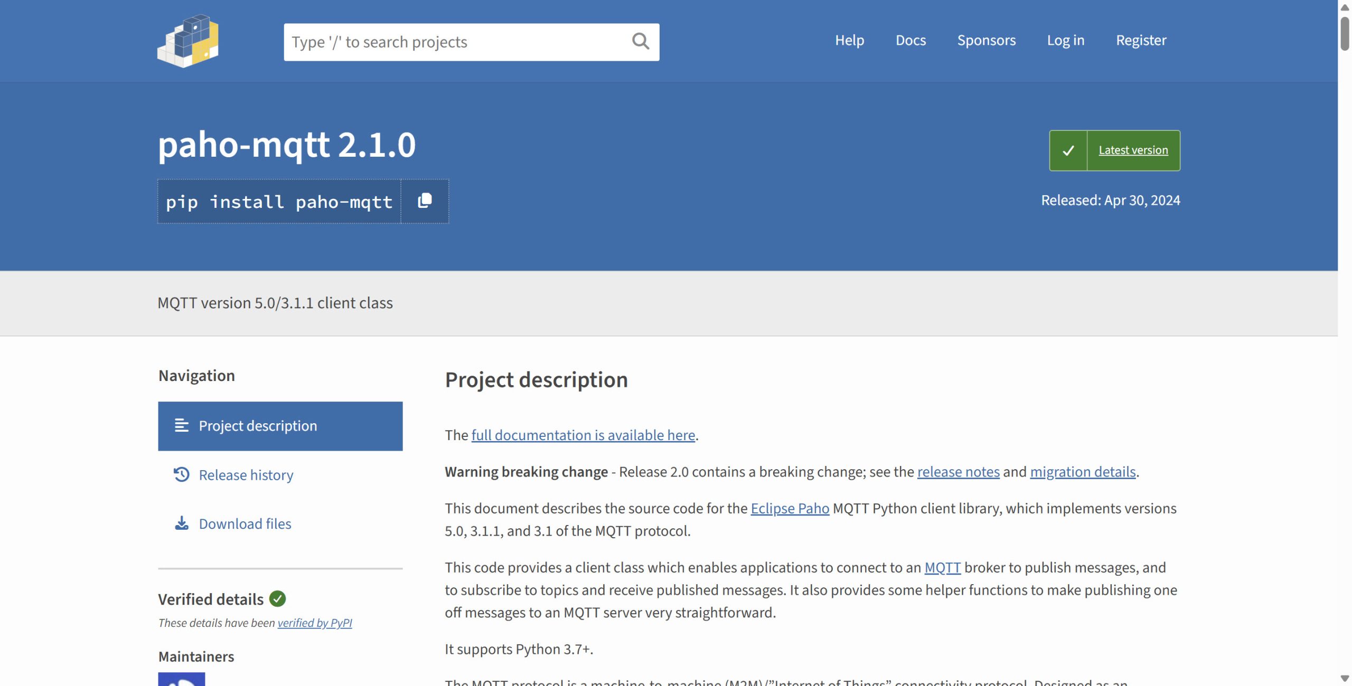Click the Project description lines icon
Image resolution: width=1352 pixels, height=686 pixels.
click(x=182, y=425)
